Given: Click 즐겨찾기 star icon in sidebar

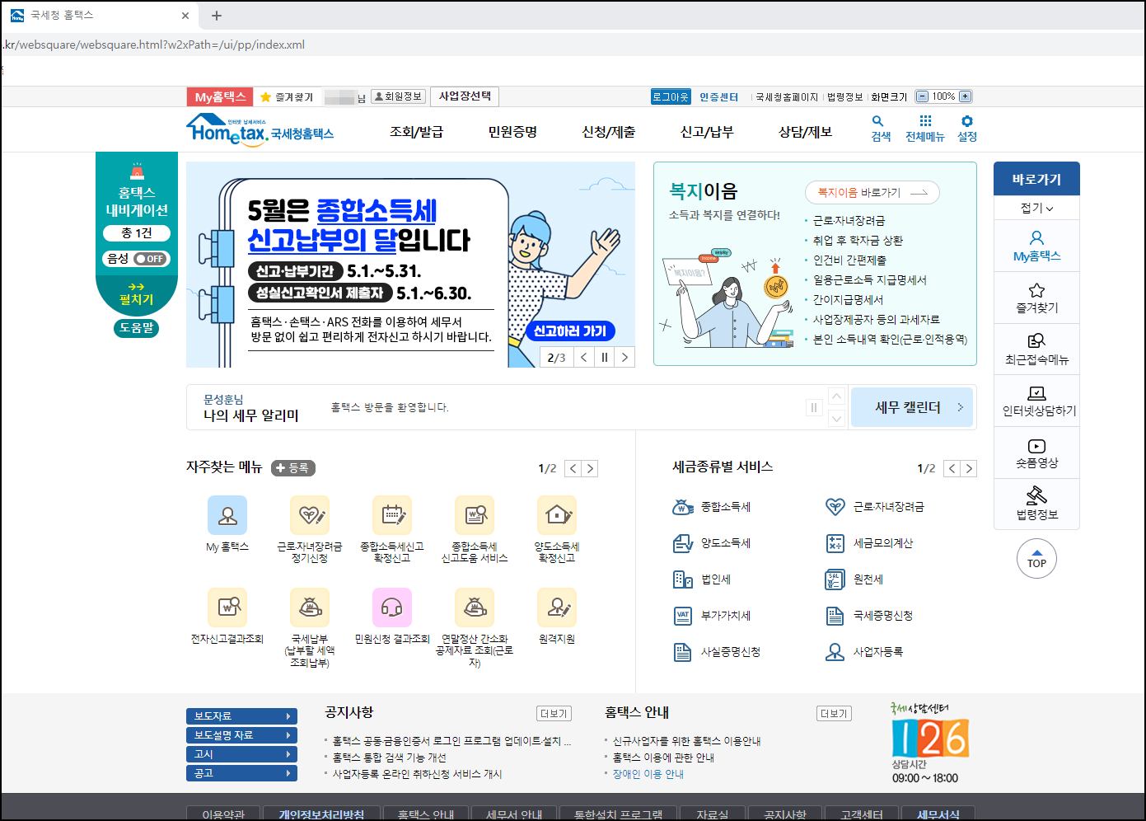Looking at the screenshot, I should (1036, 290).
